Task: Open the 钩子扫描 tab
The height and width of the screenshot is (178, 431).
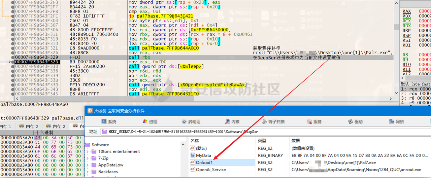Action: tap(273, 122)
